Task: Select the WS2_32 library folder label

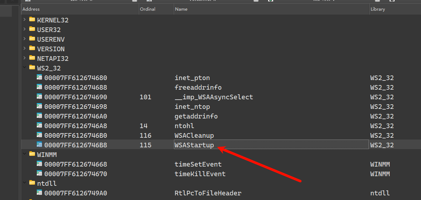Action: pyautogui.click(x=49, y=68)
